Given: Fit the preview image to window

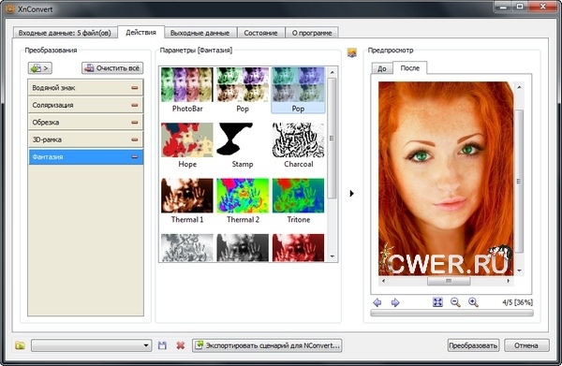Looking at the screenshot, I should [437, 302].
